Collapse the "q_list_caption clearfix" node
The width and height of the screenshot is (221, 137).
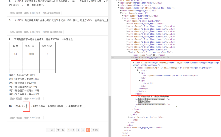click(129, 52)
